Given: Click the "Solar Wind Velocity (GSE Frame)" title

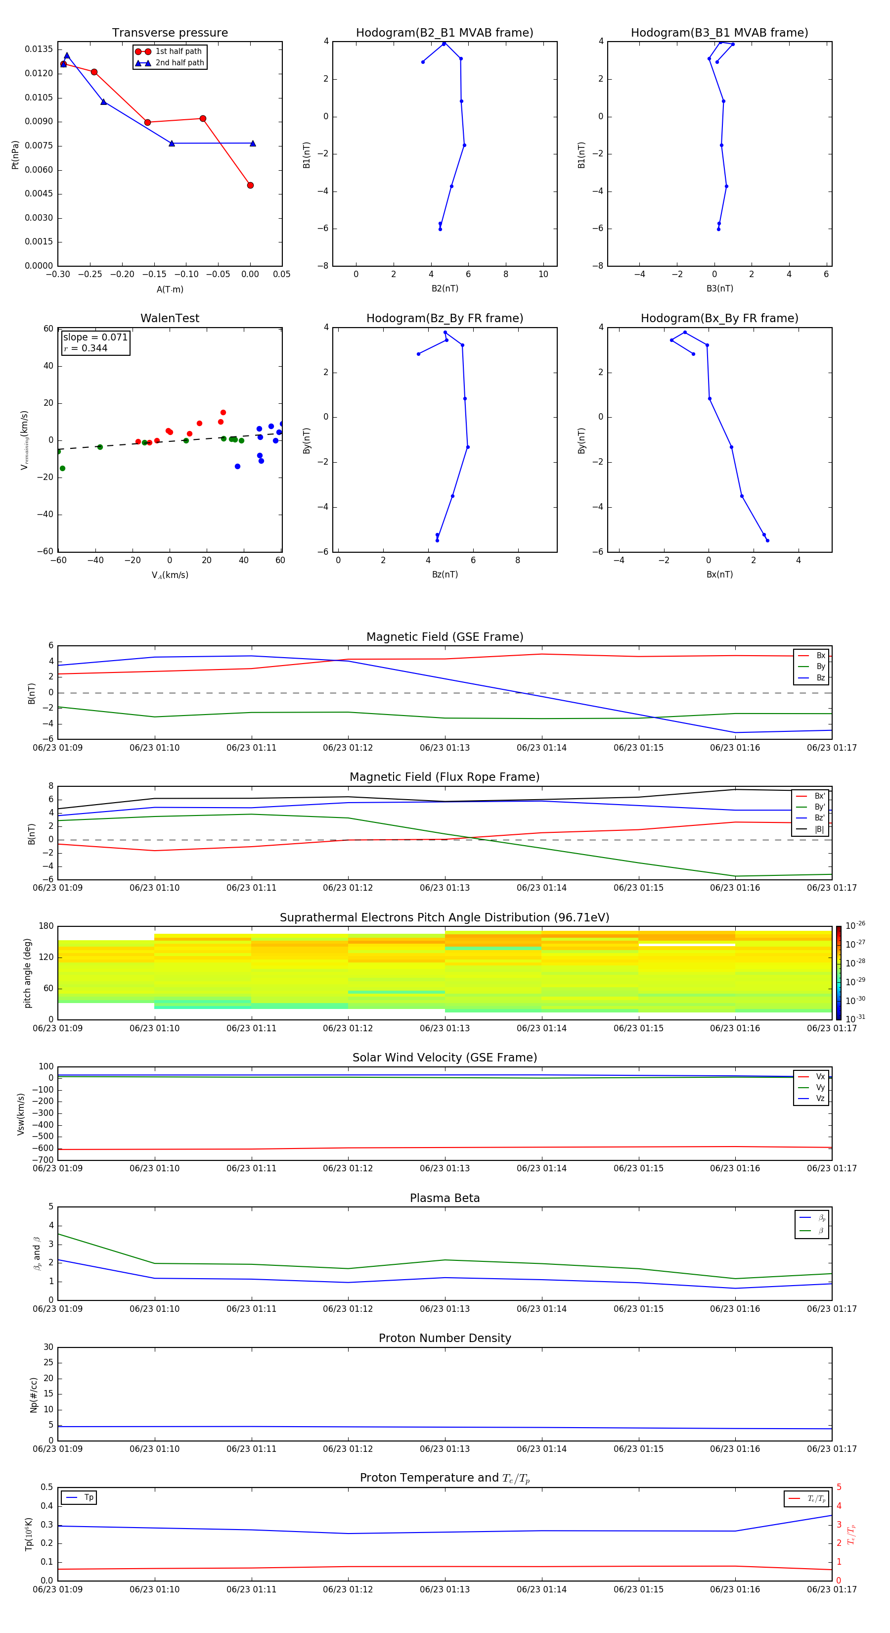Looking at the screenshot, I should coord(445,1057).
